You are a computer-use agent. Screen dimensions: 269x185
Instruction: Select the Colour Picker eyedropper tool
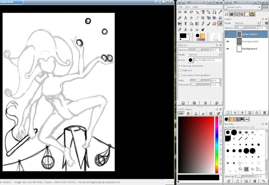click(x=220, y=12)
